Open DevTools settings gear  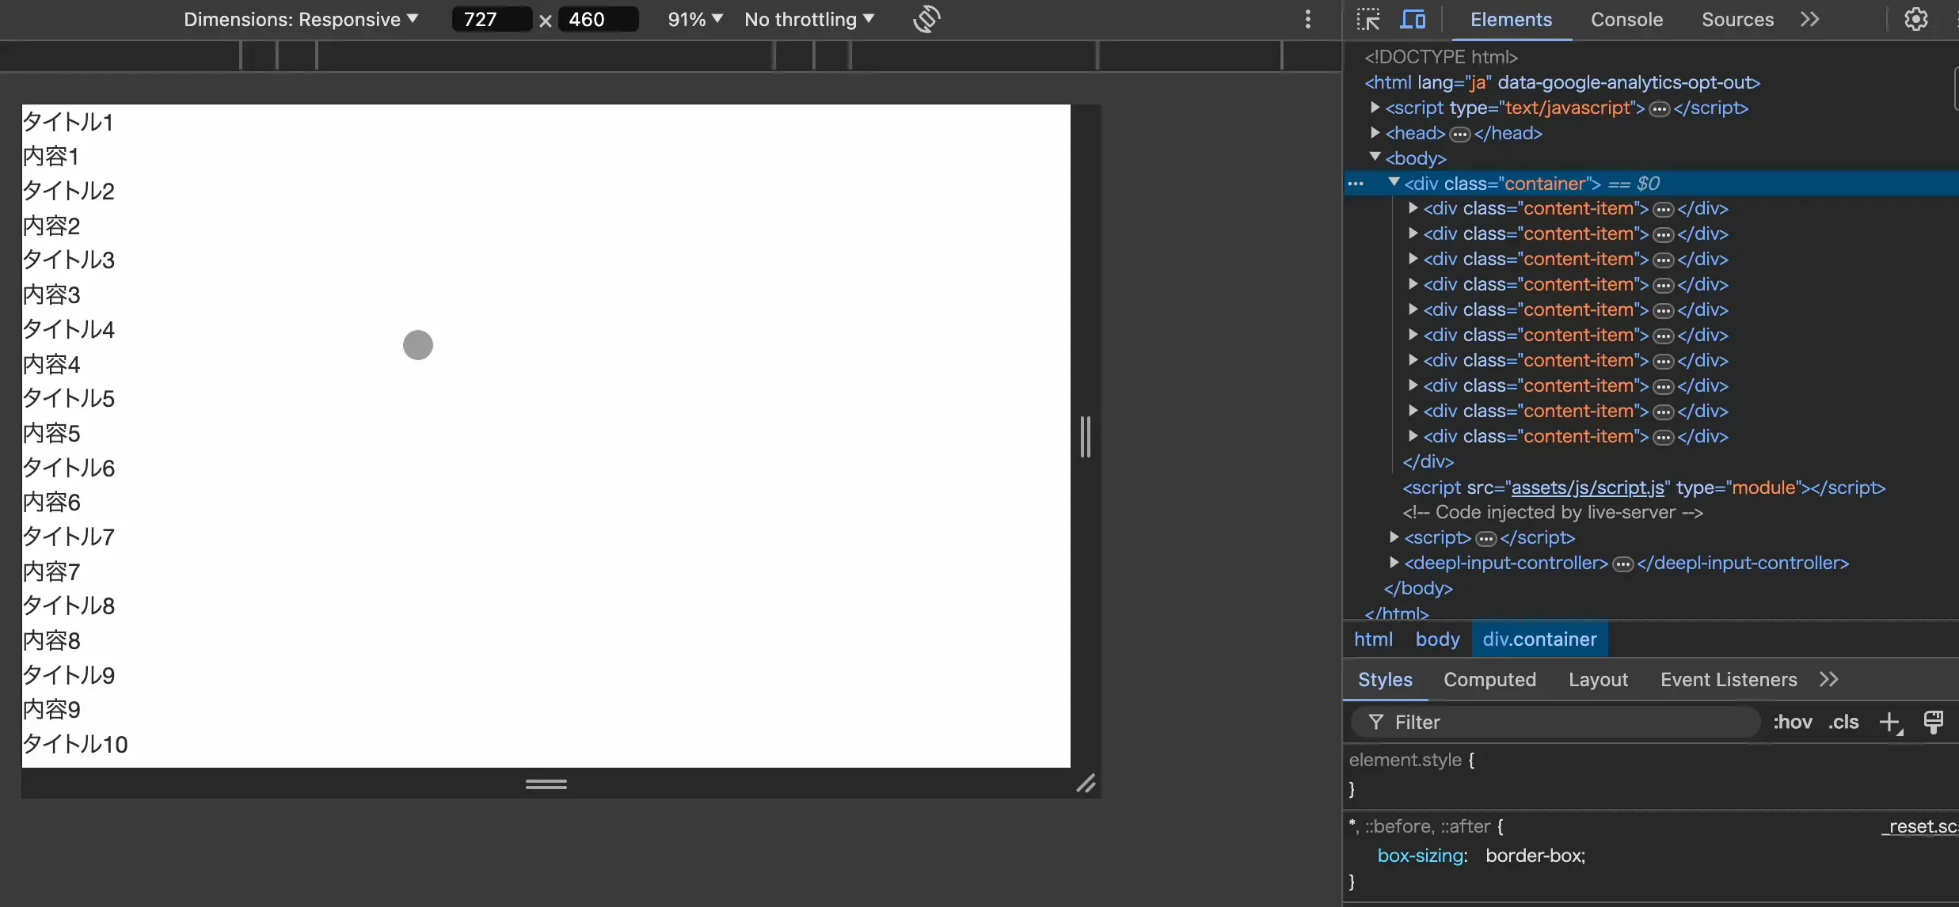1916,19
